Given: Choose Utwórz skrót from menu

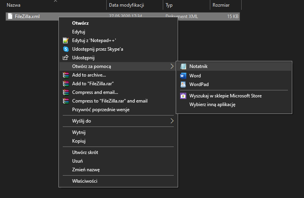Looking at the screenshot, I should point(118,152).
